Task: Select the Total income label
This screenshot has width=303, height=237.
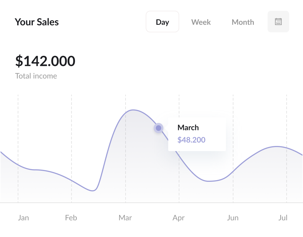Action: coord(36,76)
